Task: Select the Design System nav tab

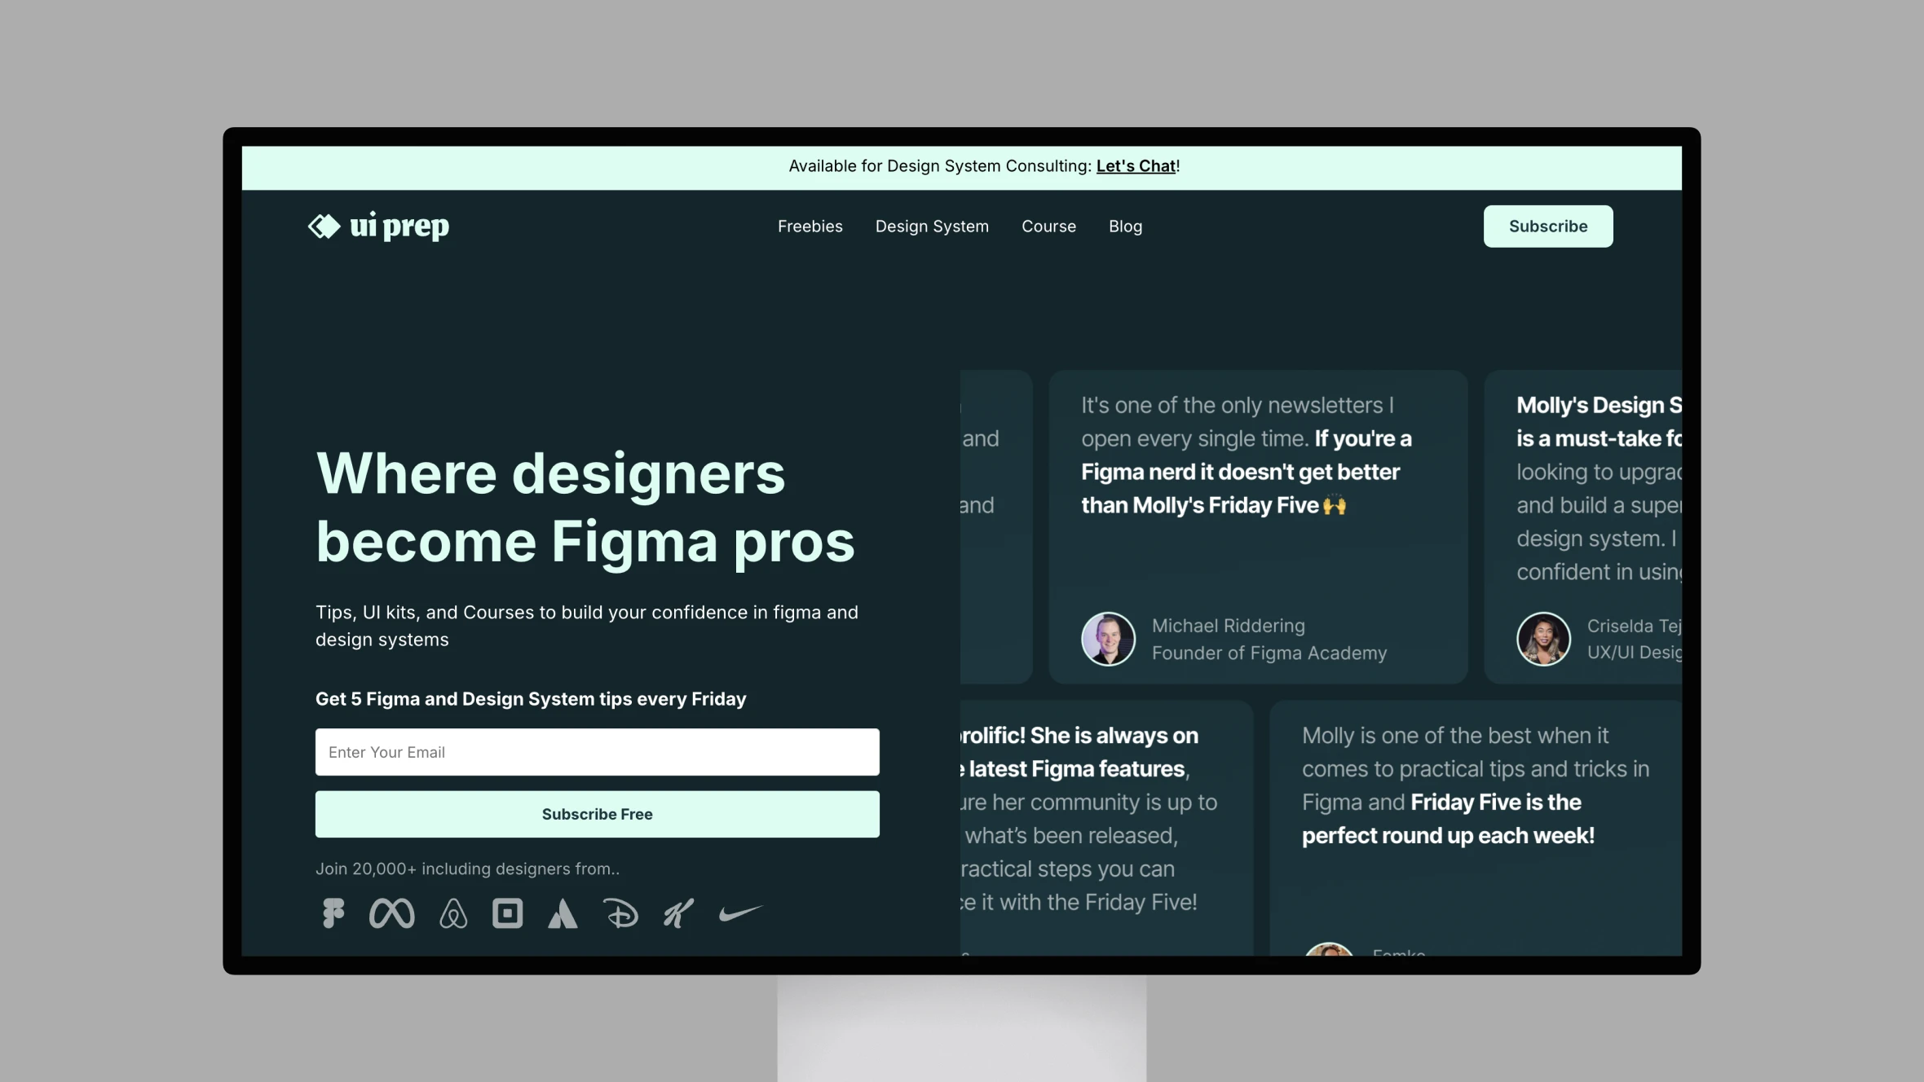Action: (x=933, y=226)
